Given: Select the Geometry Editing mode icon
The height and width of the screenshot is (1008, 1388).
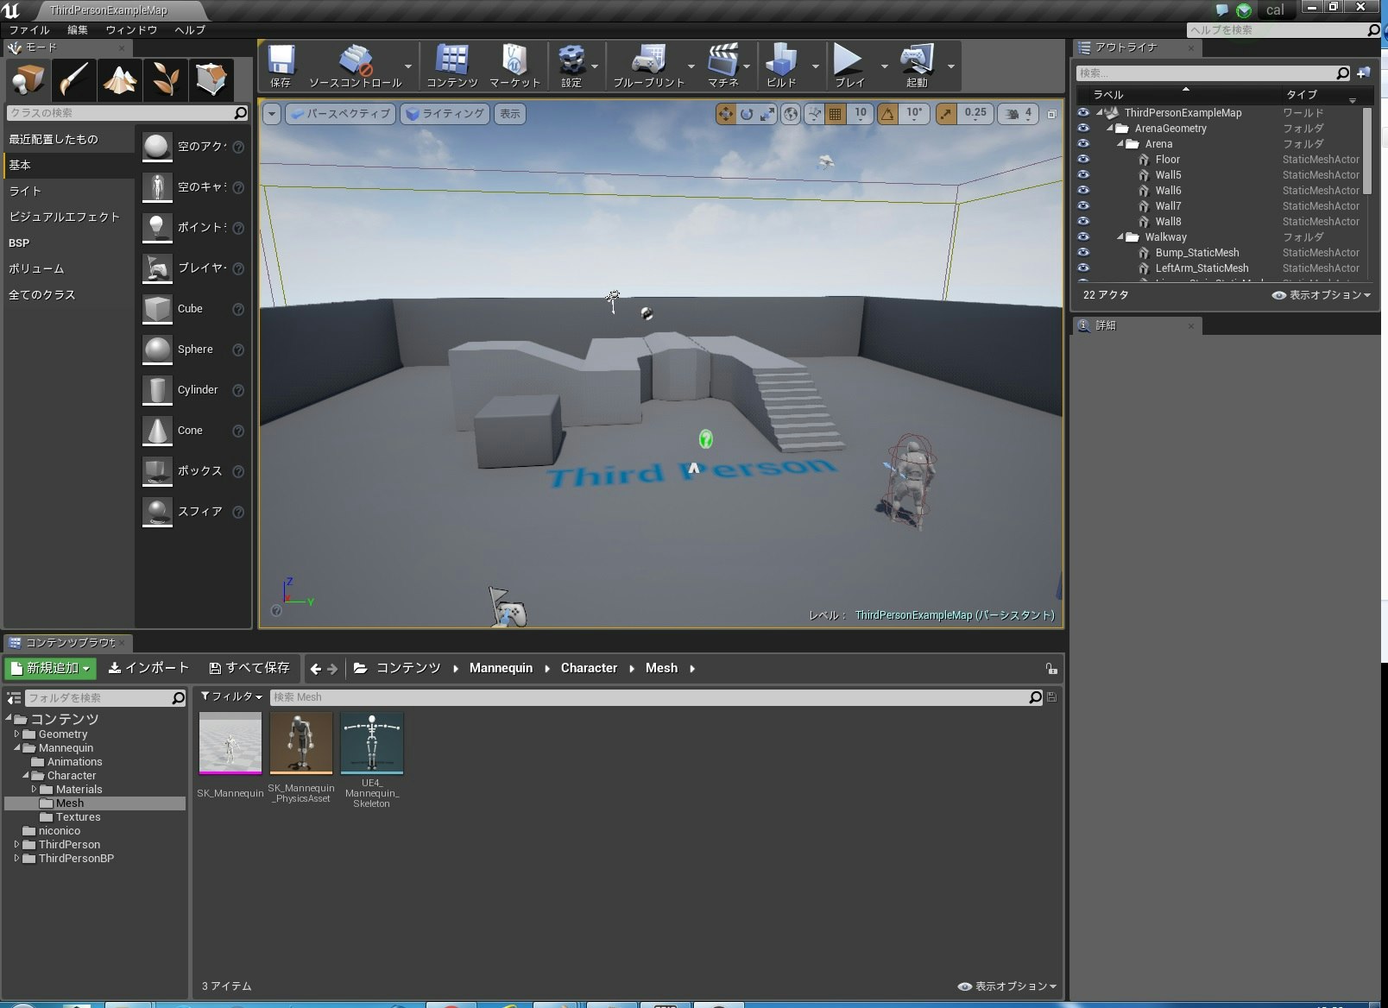Looking at the screenshot, I should click(211, 79).
